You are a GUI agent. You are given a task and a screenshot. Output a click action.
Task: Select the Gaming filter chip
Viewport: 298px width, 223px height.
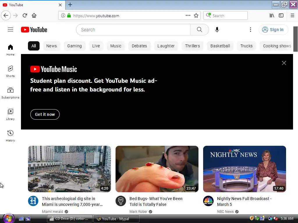pyautogui.click(x=74, y=46)
